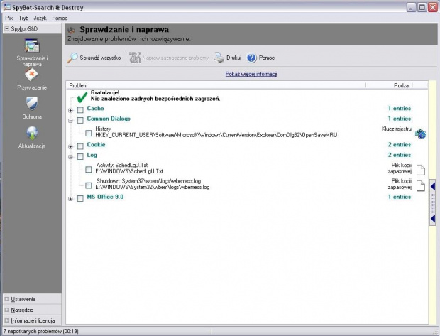Tick the Cache checkbox
This screenshot has height=336, width=440.
80,110
